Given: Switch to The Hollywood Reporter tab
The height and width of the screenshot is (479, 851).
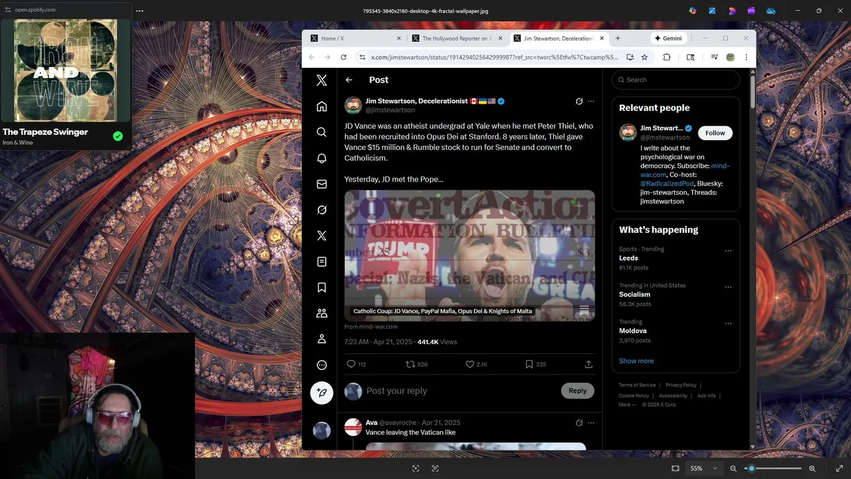Looking at the screenshot, I should click(x=457, y=38).
